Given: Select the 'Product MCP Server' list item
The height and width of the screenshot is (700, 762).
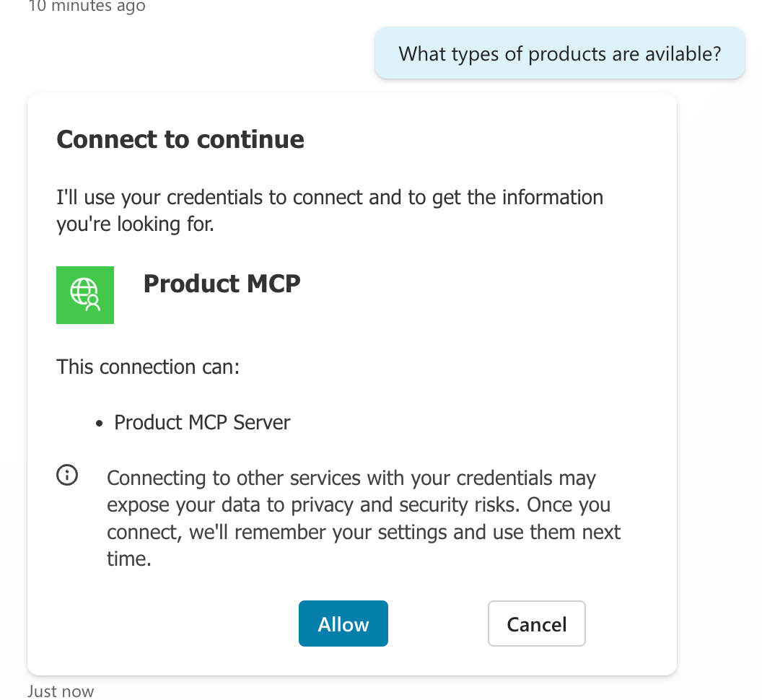Looking at the screenshot, I should pos(202,422).
